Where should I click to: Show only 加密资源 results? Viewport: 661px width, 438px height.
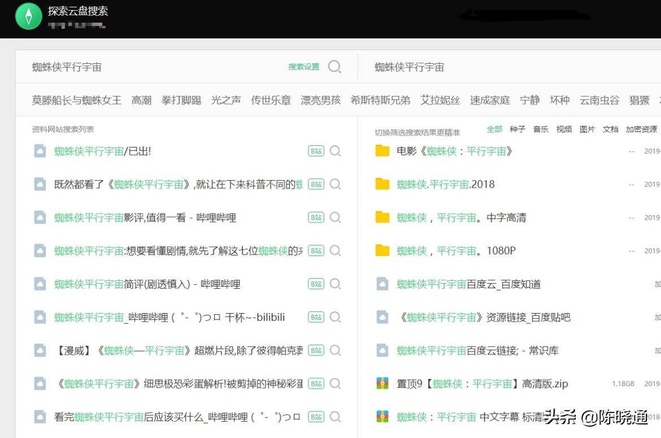point(641,129)
